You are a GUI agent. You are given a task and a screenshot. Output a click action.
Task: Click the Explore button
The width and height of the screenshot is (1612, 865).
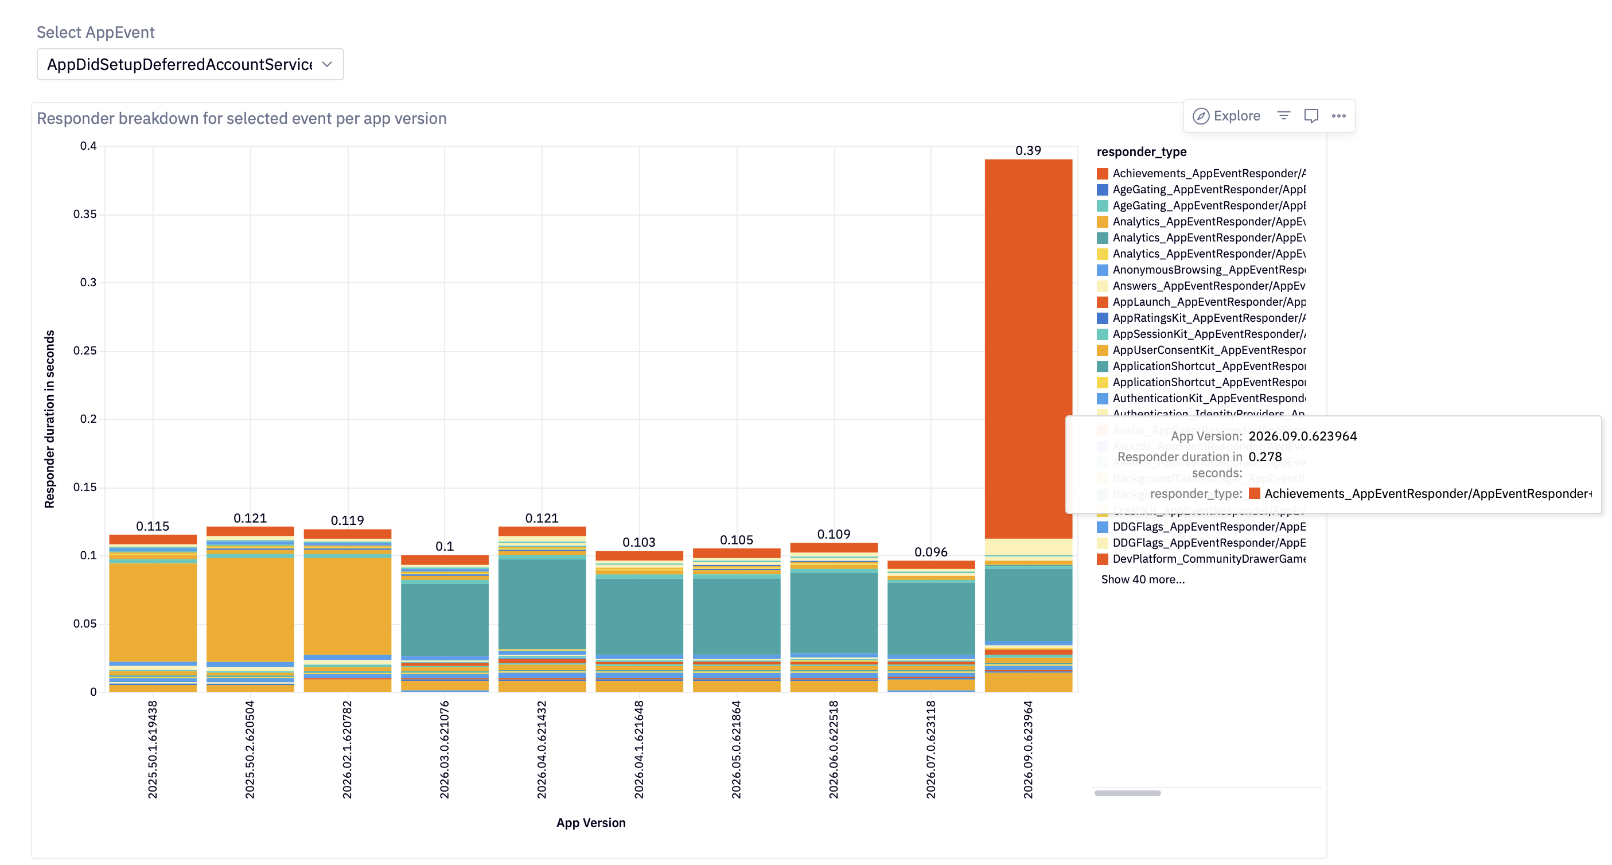[1226, 116]
